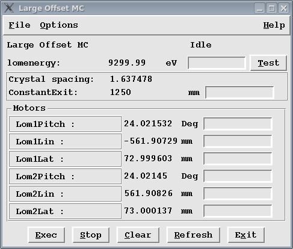The height and width of the screenshot is (249, 293).
Task: Click the Lom1Pitch motor button
Action: (x=65, y=124)
